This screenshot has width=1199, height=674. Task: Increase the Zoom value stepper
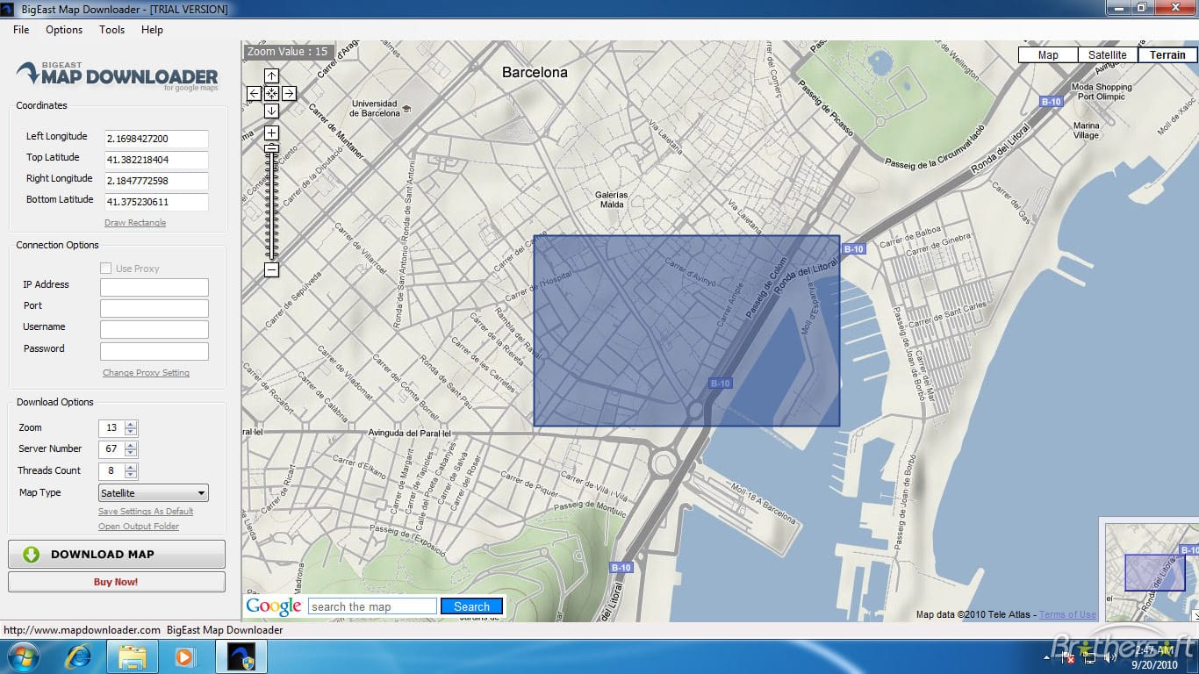131,424
